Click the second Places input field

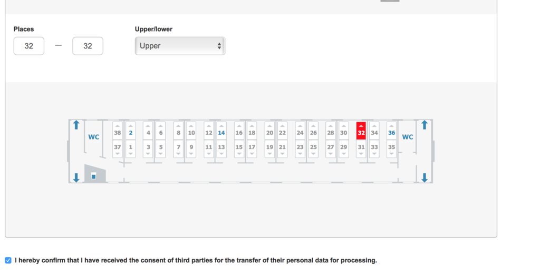click(88, 46)
